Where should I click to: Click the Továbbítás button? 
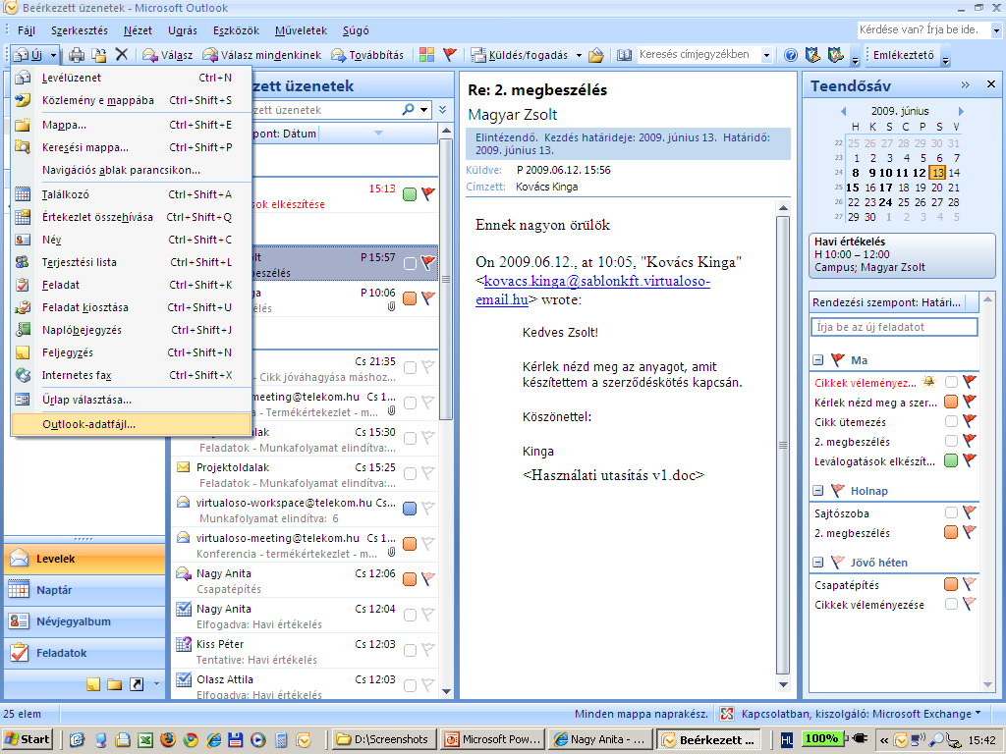pyautogui.click(x=367, y=55)
